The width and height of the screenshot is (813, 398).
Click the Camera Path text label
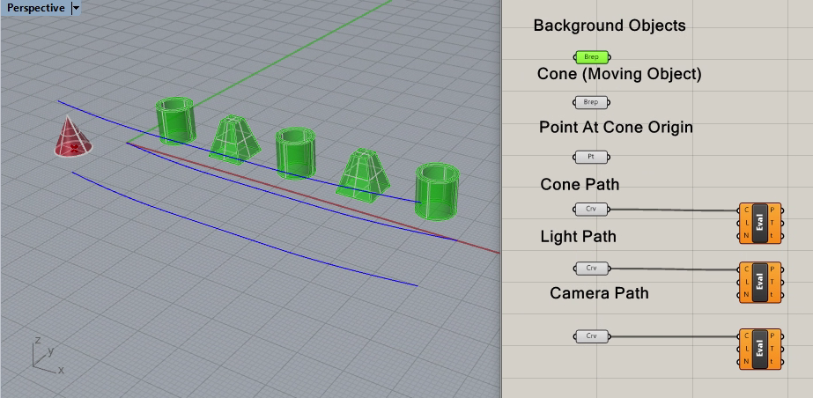point(599,292)
